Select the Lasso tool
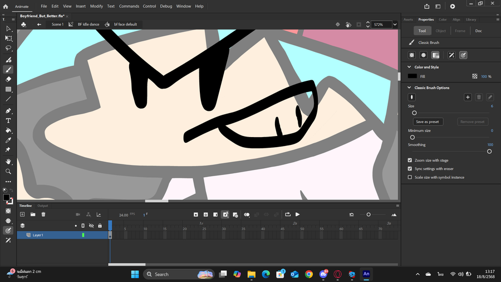The image size is (501, 282). click(8, 48)
